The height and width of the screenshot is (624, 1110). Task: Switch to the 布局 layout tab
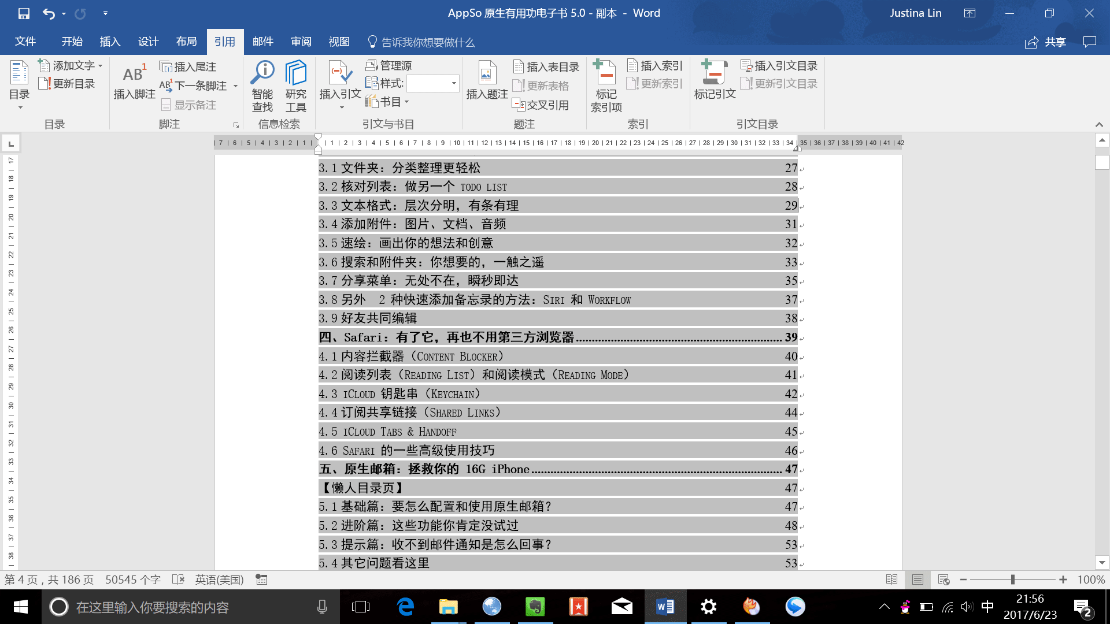[186, 42]
